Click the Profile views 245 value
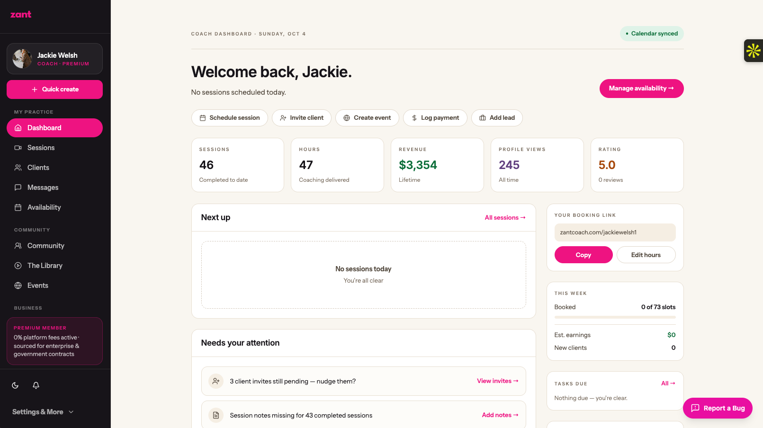Viewport: 763px width, 428px height. tap(509, 165)
